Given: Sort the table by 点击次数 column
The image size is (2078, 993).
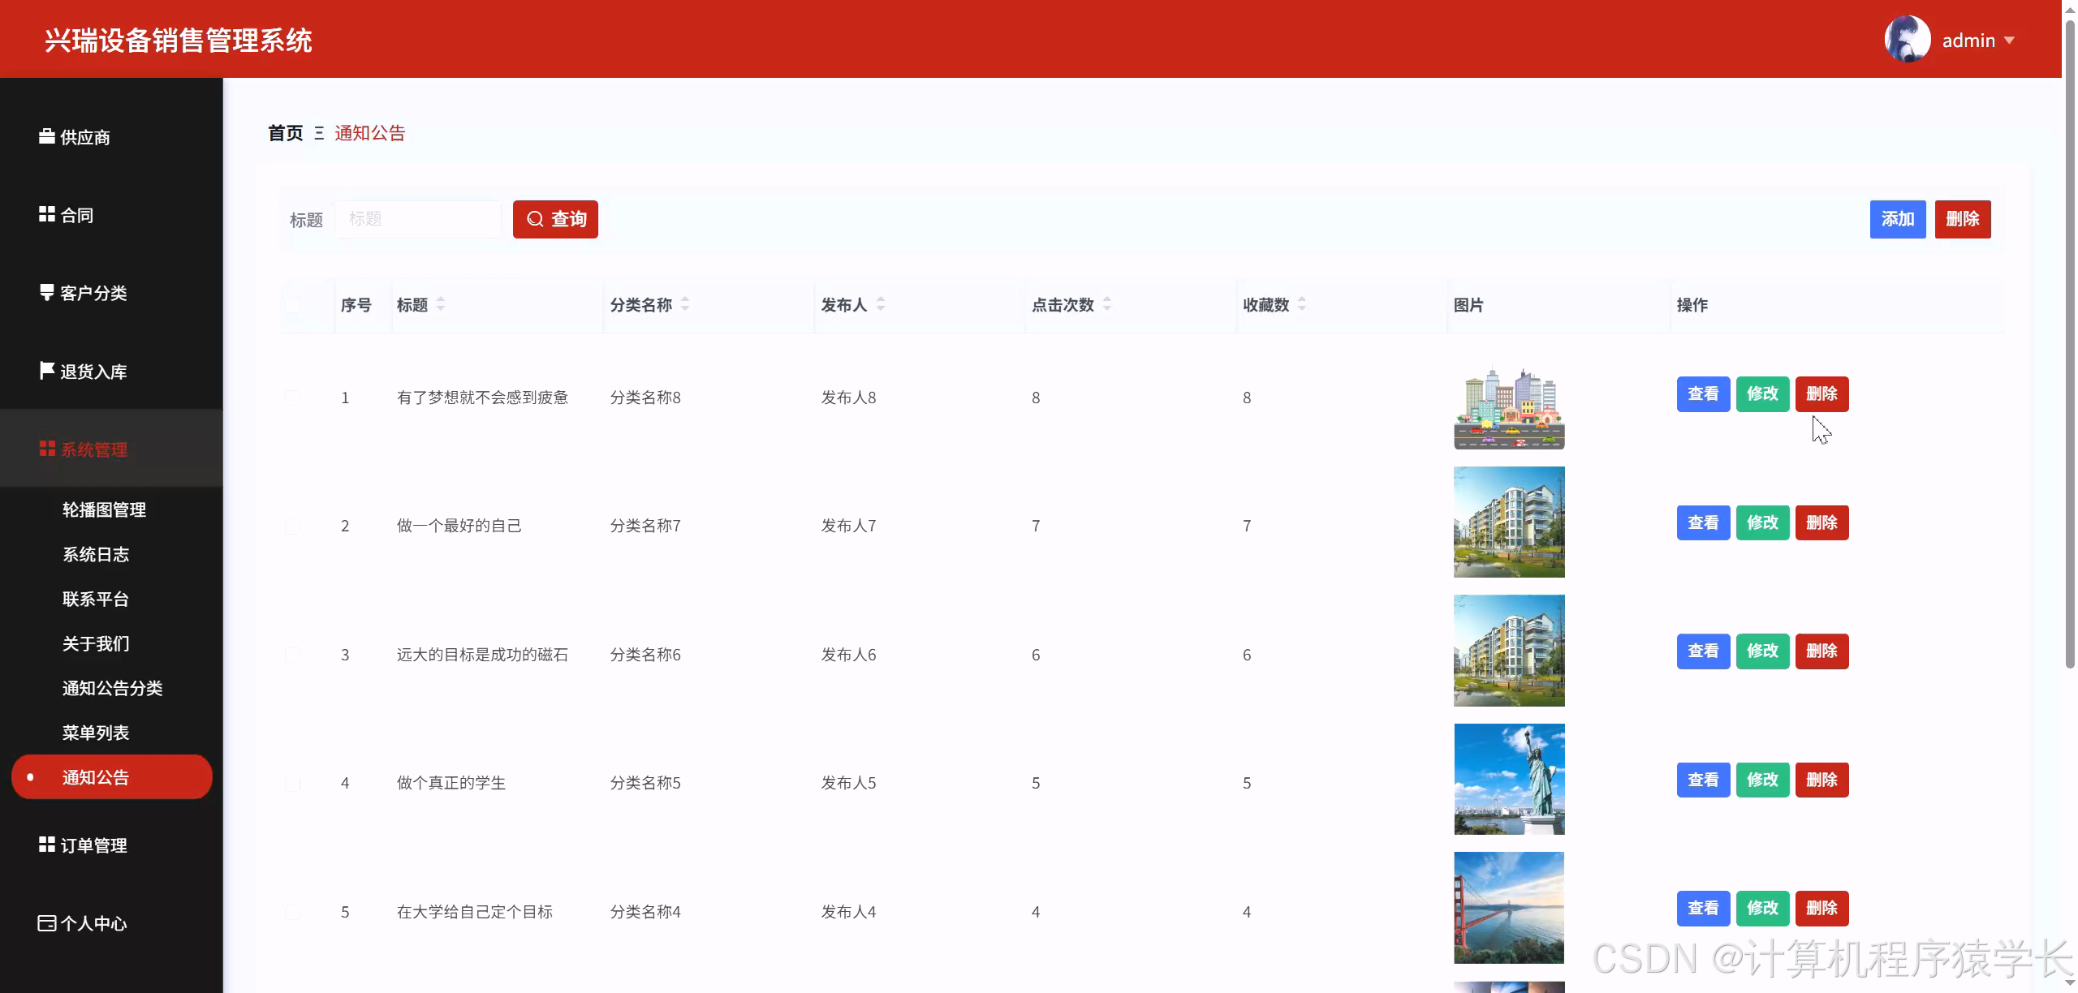Looking at the screenshot, I should pos(1107,304).
